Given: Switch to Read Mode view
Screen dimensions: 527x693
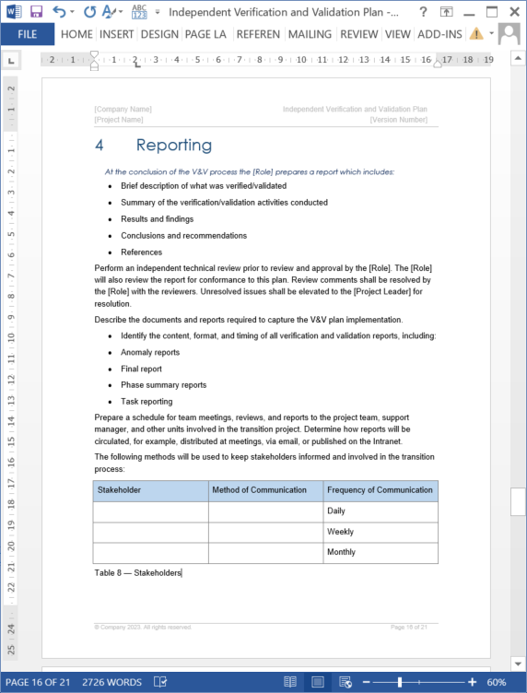Looking at the screenshot, I should click(x=290, y=682).
